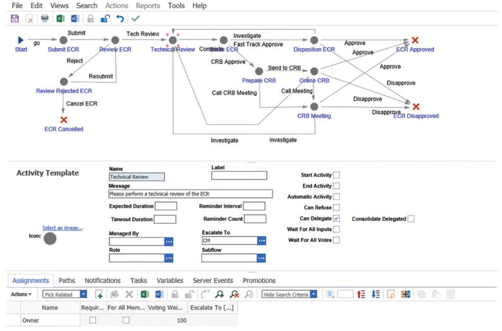The image size is (502, 331).
Task: Open the Actions dropdown in Assignments toolbar
Action: (x=21, y=294)
